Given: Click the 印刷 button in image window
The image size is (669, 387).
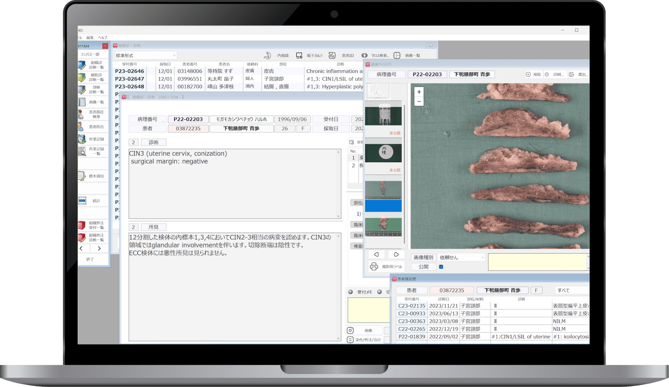Looking at the screenshot, I should (x=554, y=75).
